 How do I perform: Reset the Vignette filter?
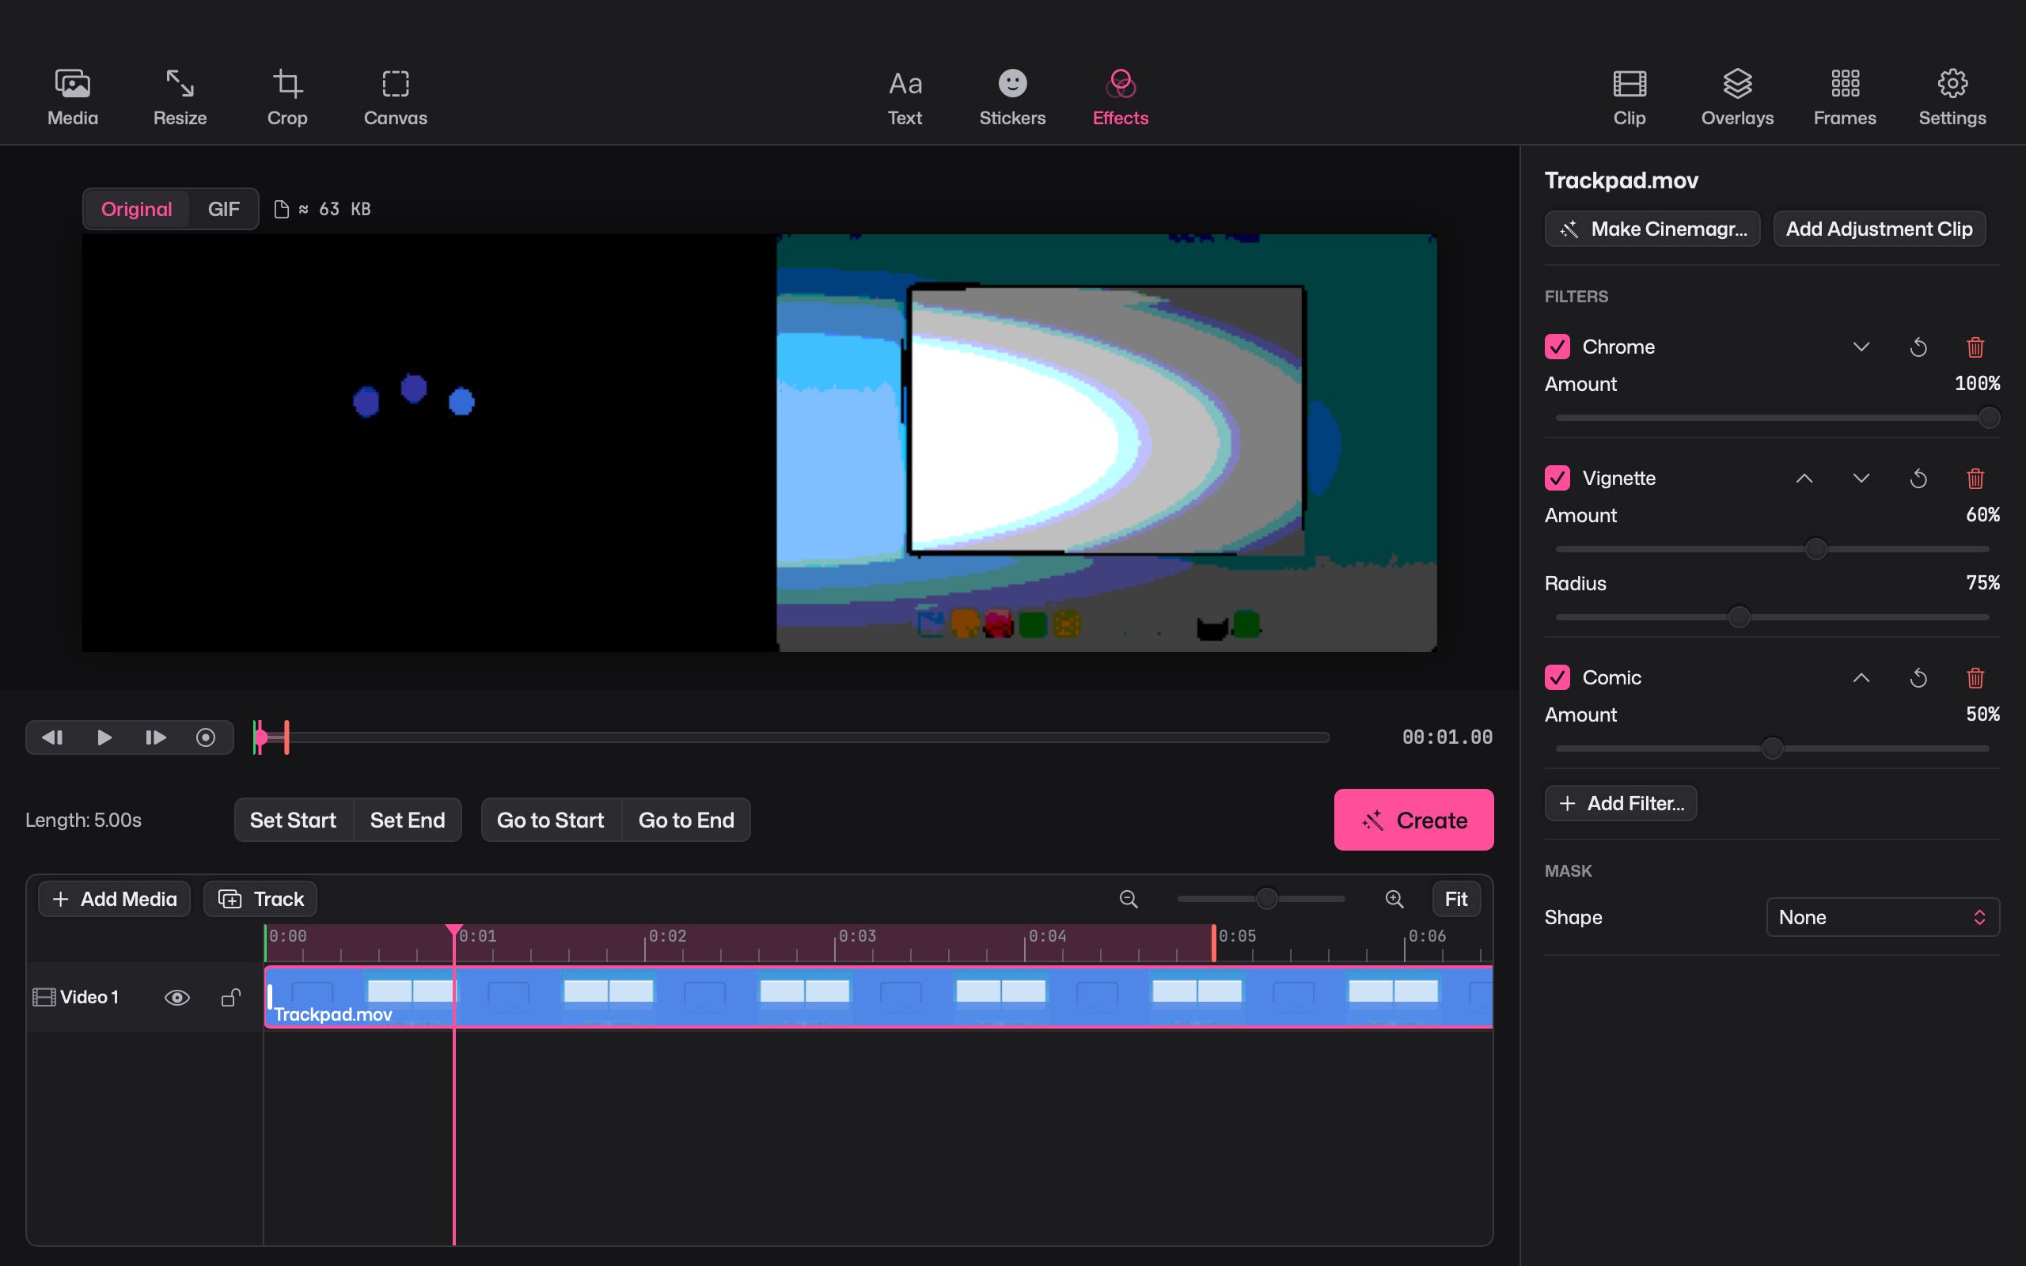pyautogui.click(x=1918, y=478)
